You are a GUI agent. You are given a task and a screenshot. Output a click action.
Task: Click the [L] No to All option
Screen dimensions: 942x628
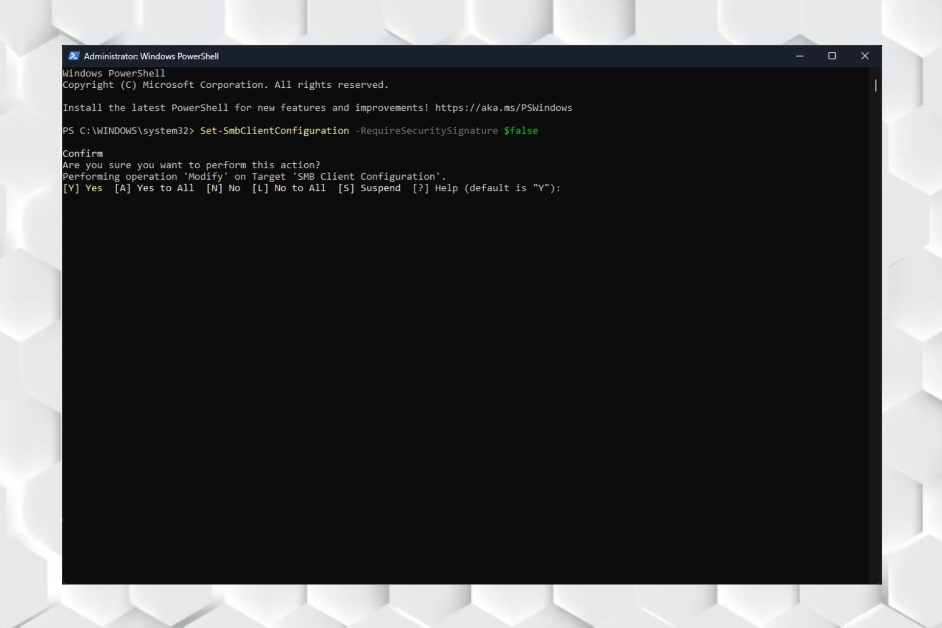pos(288,188)
